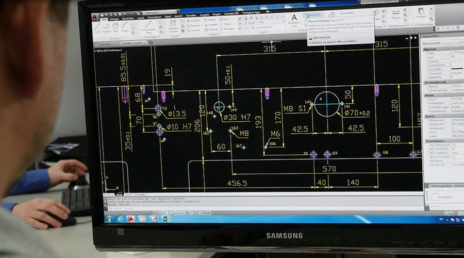Click the AutoCAD taskbar icon
Image resolution: width=464 pixels, height=258 pixels.
131,219
